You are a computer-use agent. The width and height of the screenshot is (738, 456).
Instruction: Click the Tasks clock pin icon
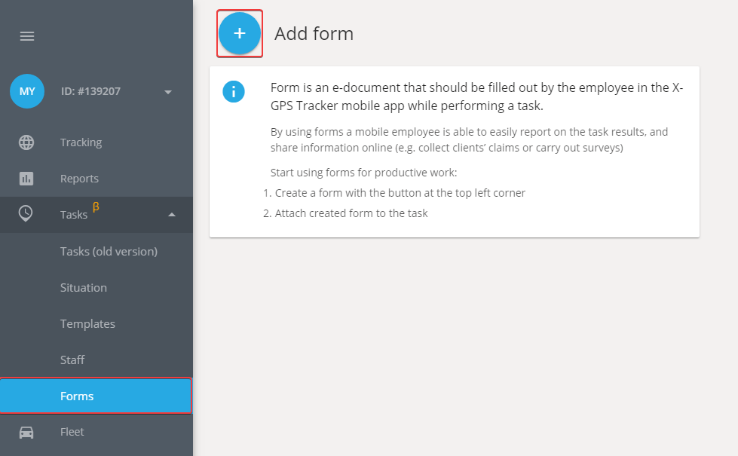(x=26, y=213)
